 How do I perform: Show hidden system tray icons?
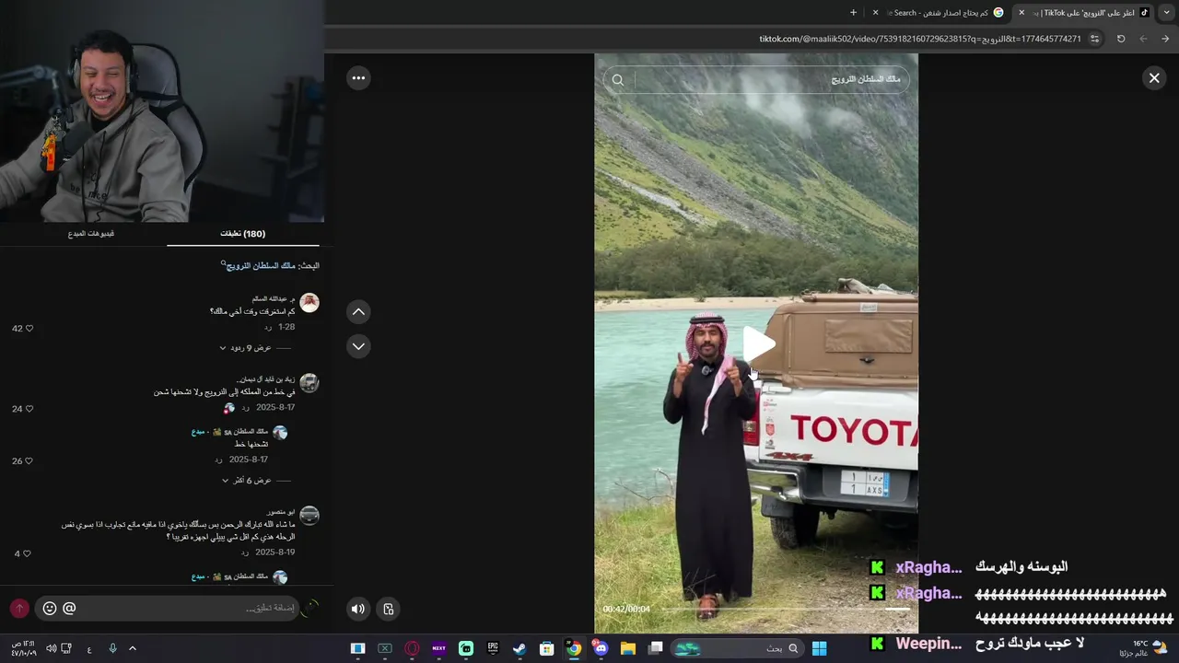click(133, 648)
